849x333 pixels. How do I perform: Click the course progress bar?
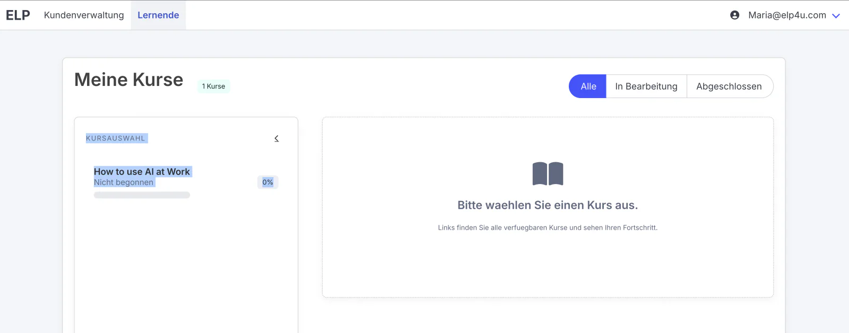pyautogui.click(x=142, y=195)
